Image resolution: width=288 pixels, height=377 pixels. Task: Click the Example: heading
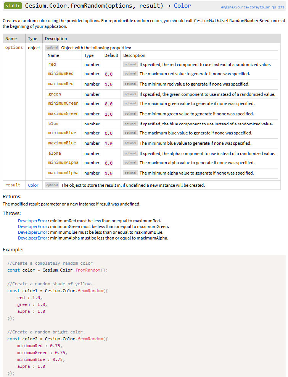point(13,249)
